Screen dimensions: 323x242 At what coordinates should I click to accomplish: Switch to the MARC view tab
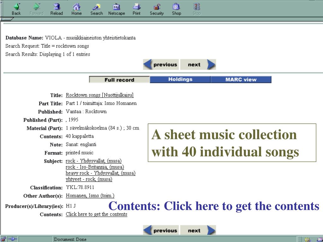tap(241, 79)
